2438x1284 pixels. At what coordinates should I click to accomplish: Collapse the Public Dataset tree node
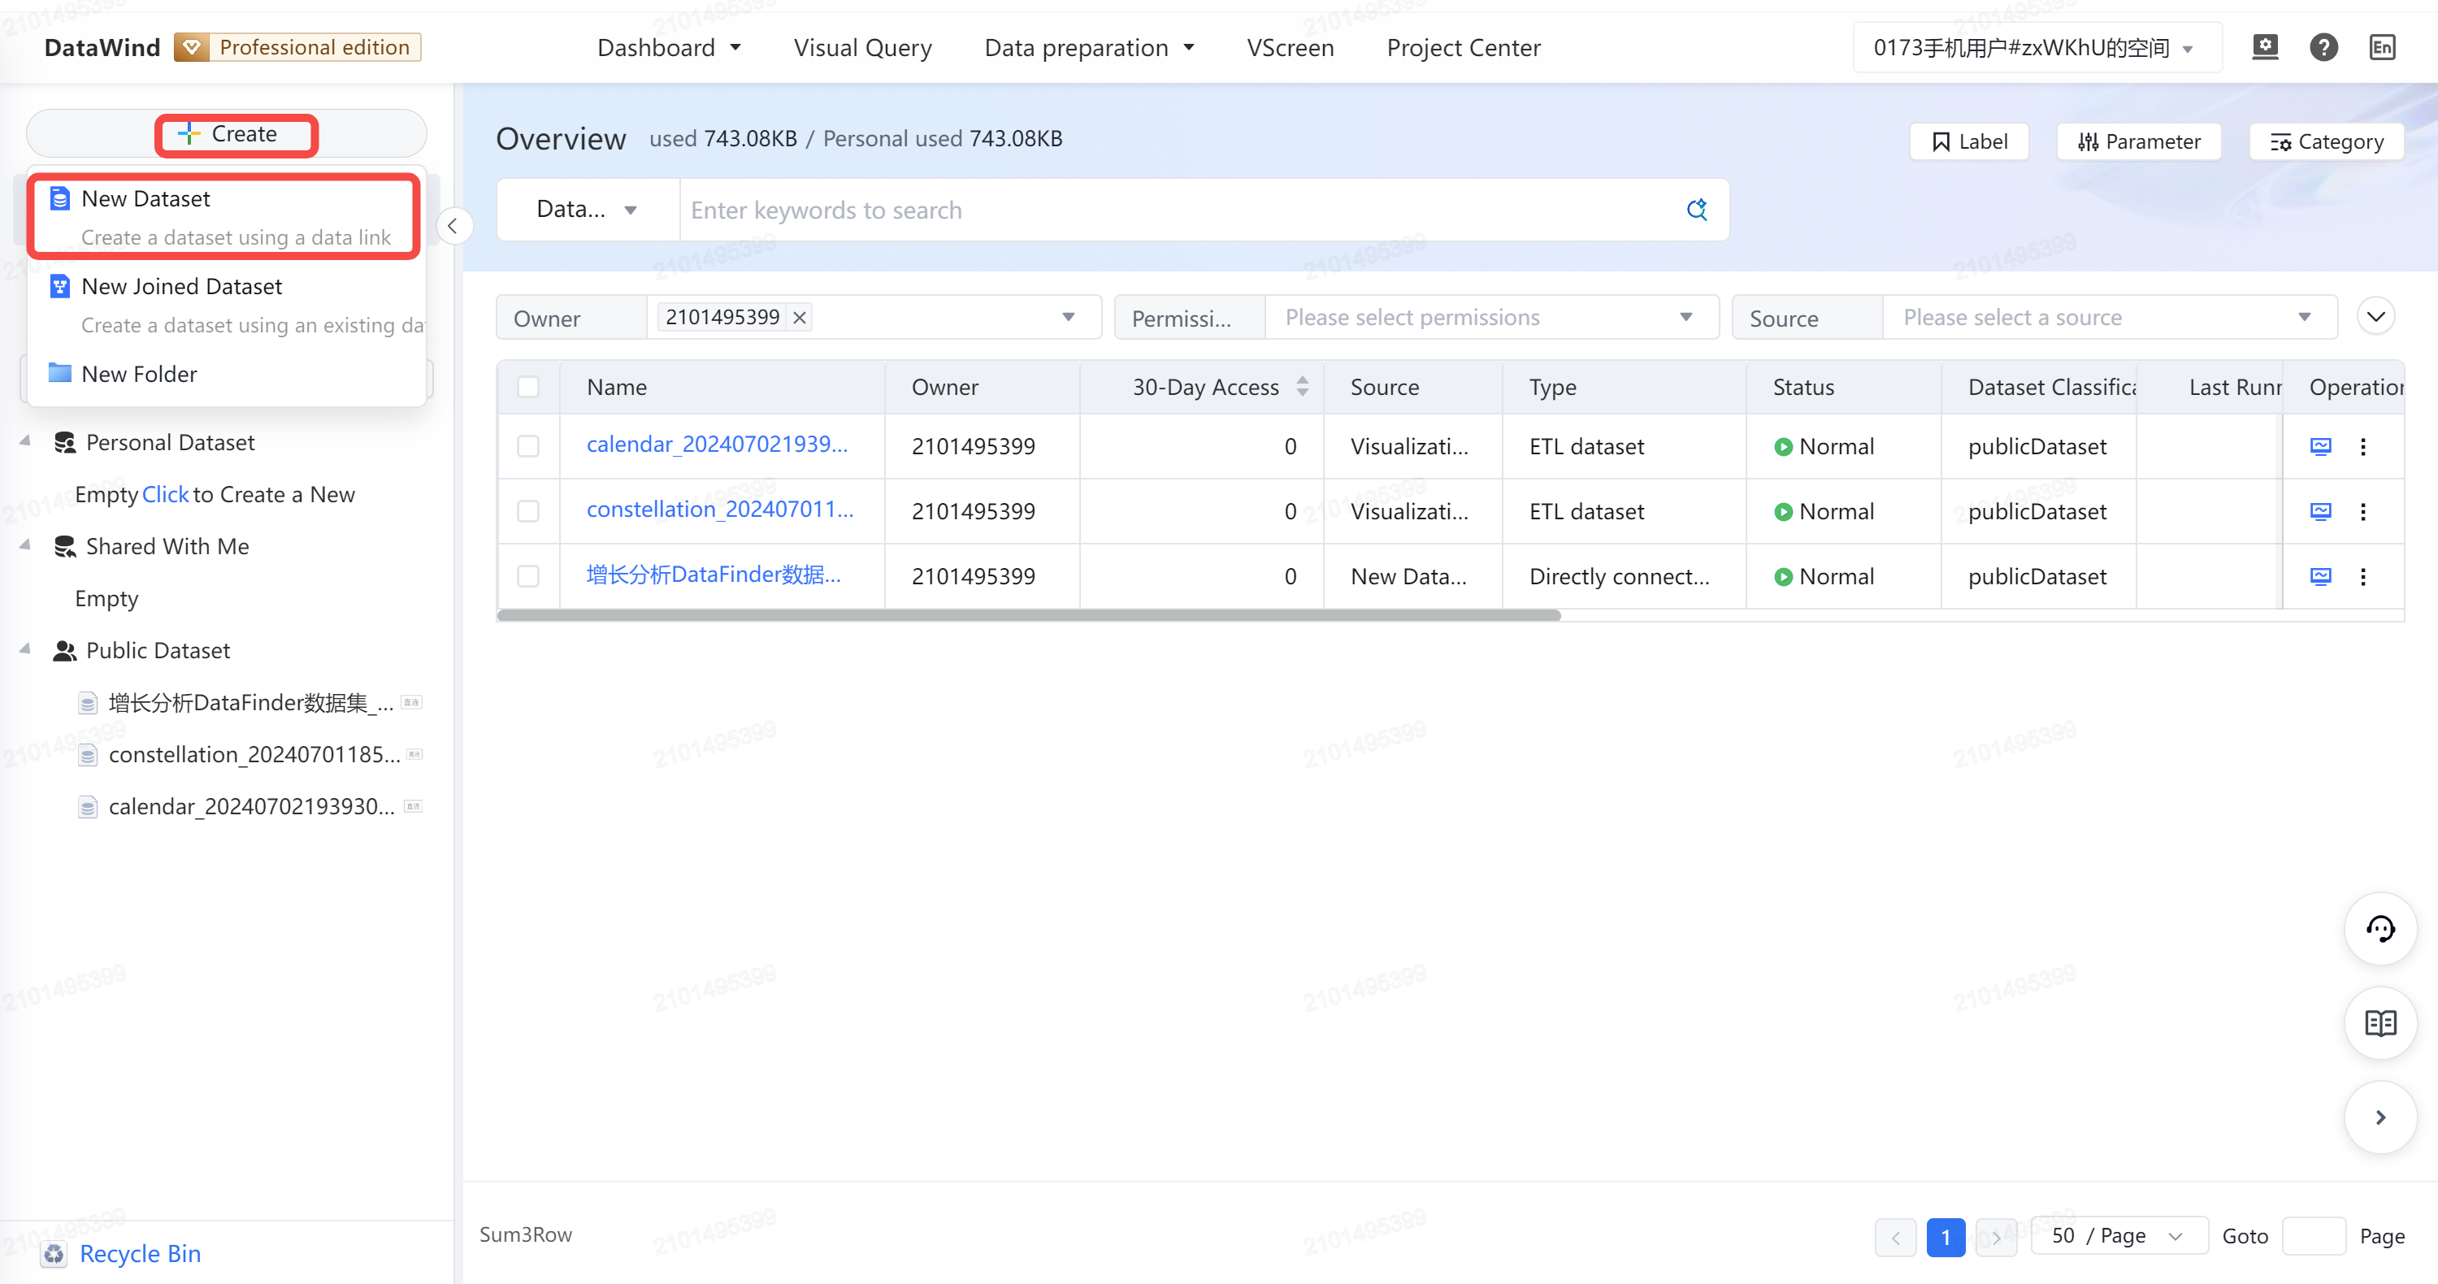tap(25, 650)
